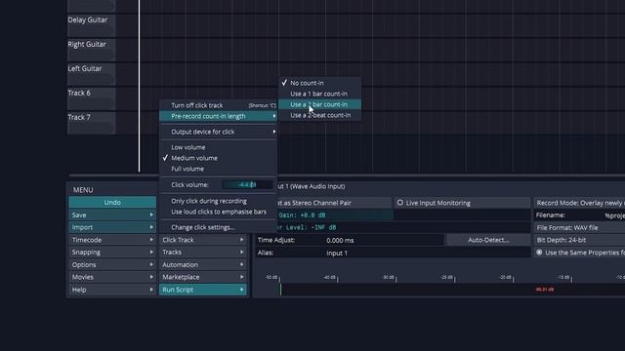Toggle 'Use loud clicks to emphasise bars'

[x=218, y=212]
